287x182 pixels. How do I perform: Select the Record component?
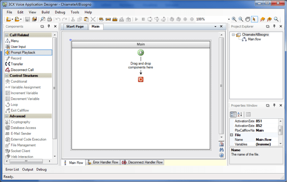(13, 58)
